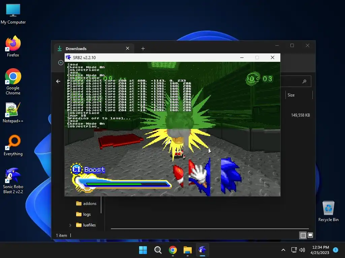The height and width of the screenshot is (258, 345).
Task: Select the luafiles folder in the navigation pane
Action: [86, 225]
